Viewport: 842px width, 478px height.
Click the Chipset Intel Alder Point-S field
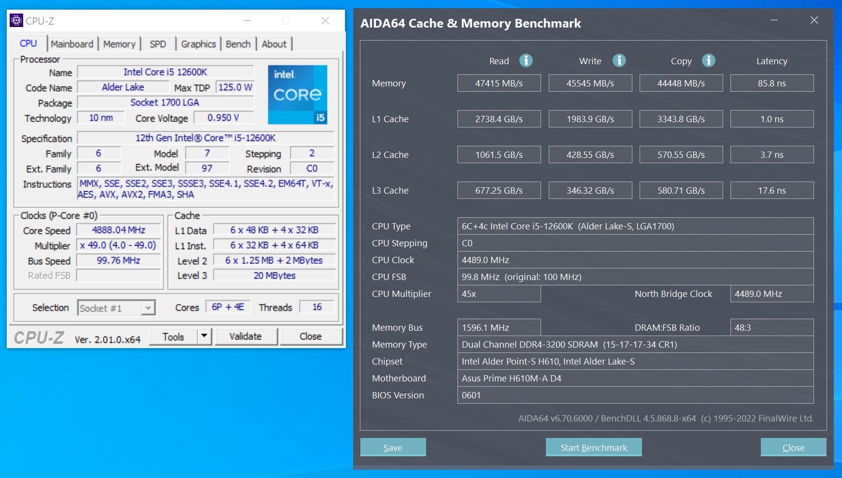click(x=635, y=361)
